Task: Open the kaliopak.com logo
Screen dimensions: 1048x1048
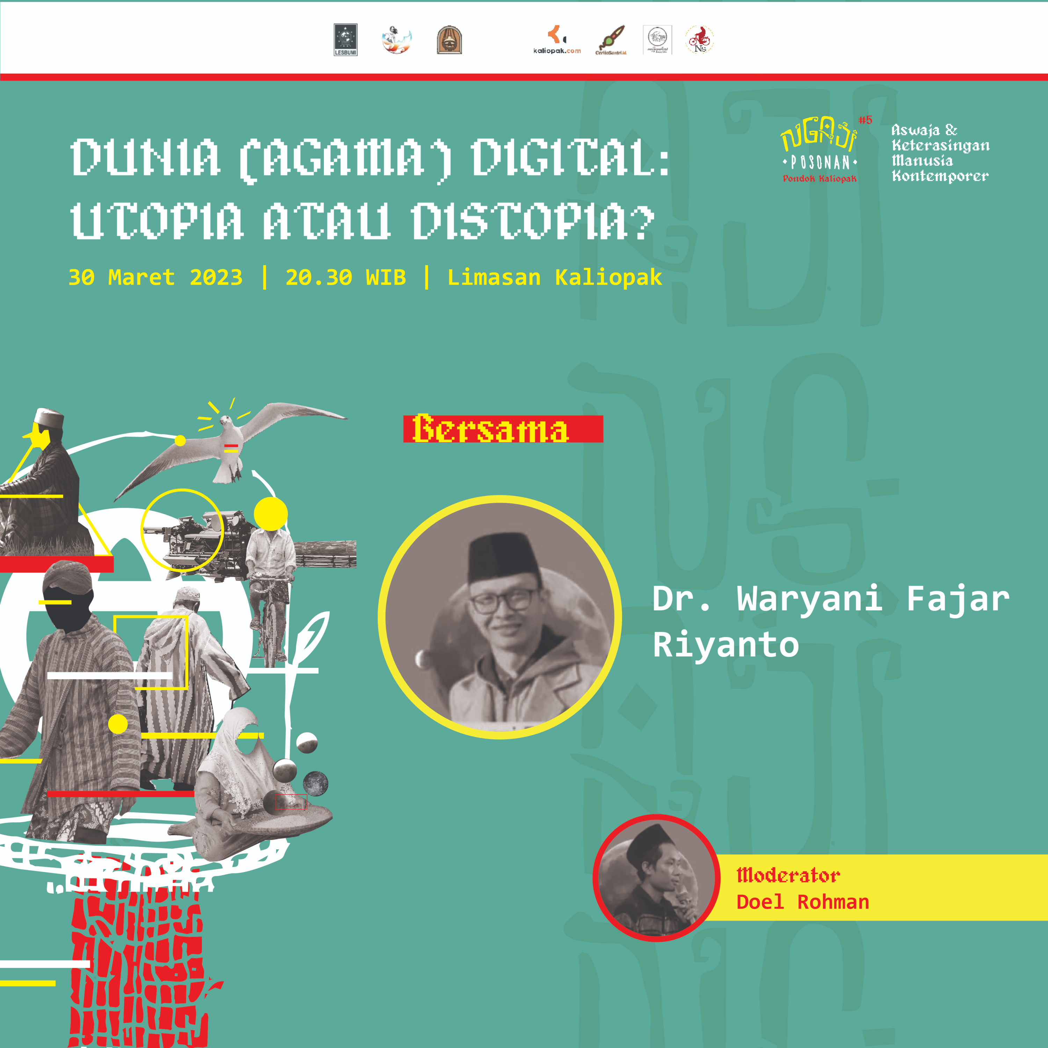Action: pyautogui.click(x=557, y=40)
